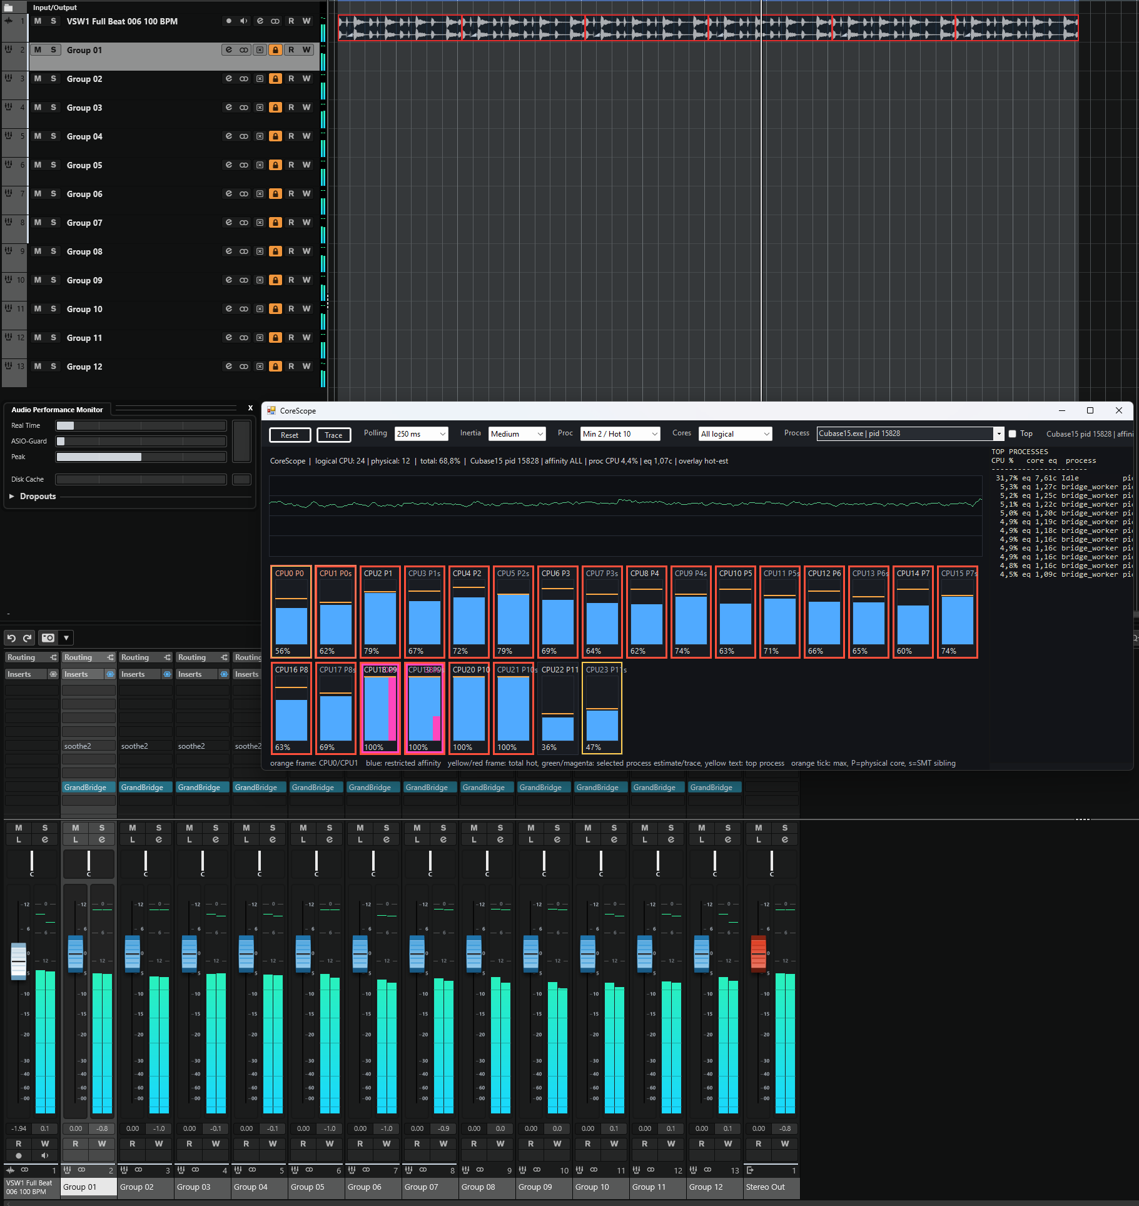Viewport: 1139px width, 1206px height.
Task: Mute the Group 01 track in track list
Action: 38,50
